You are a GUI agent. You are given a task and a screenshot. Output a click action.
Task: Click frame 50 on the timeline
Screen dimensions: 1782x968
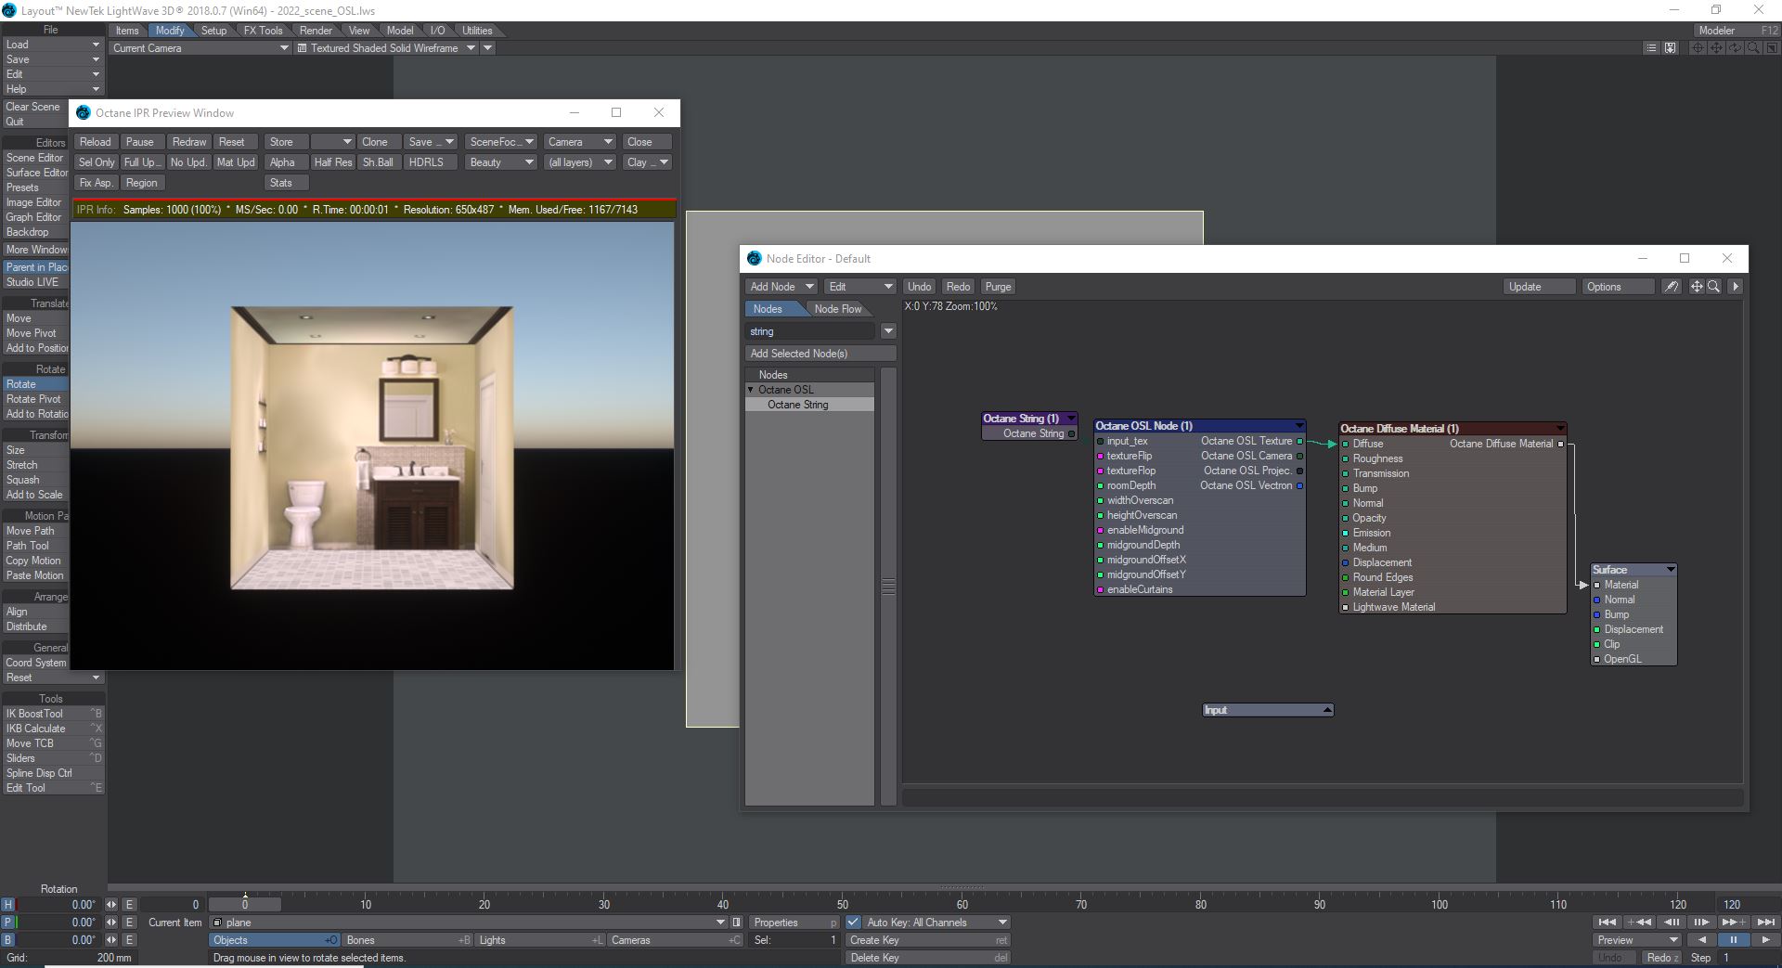pyautogui.click(x=842, y=904)
